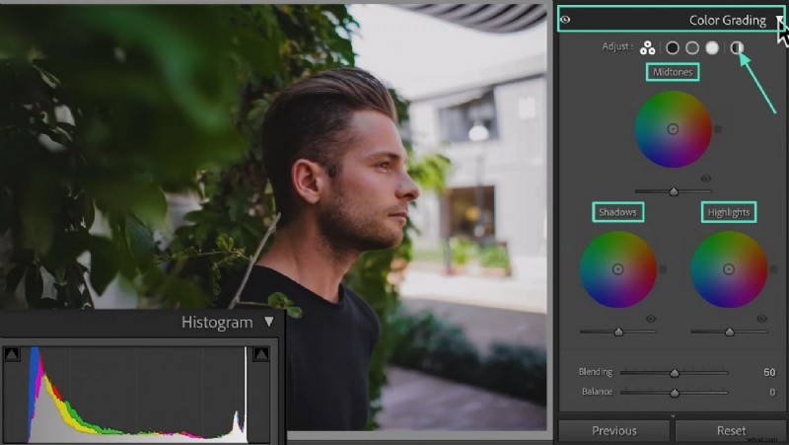Click the Shadows label
Viewport: 789px width, 445px height.
[x=618, y=212]
